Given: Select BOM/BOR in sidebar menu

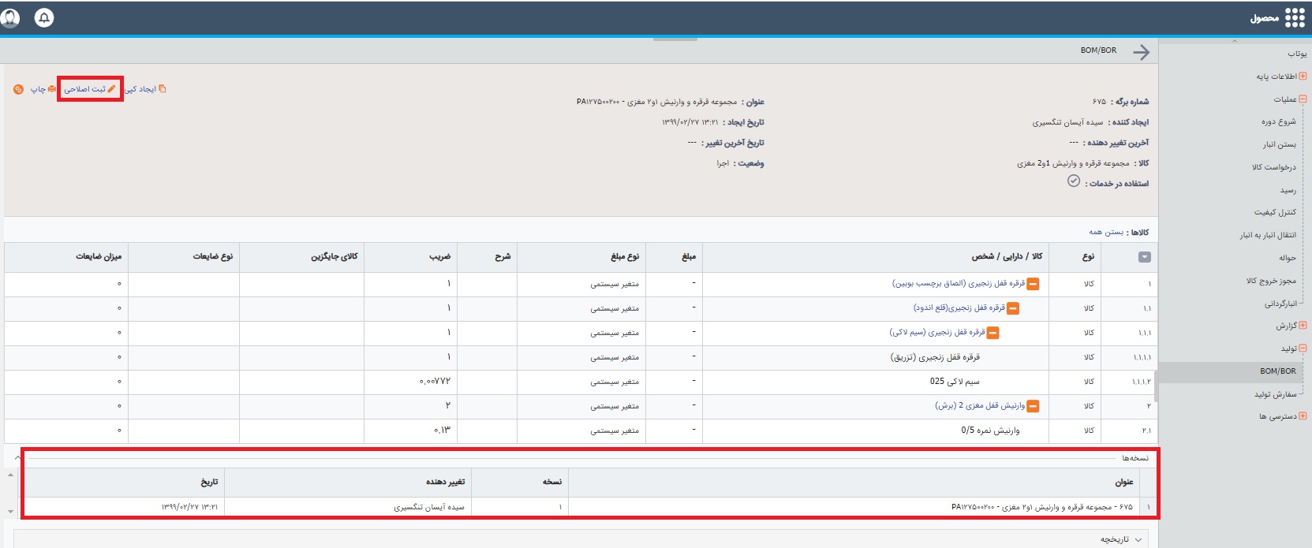Looking at the screenshot, I should pyautogui.click(x=1277, y=371).
